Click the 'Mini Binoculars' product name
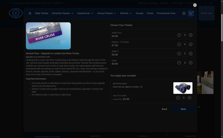This screenshot has width=223, height=138. [x=120, y=84]
